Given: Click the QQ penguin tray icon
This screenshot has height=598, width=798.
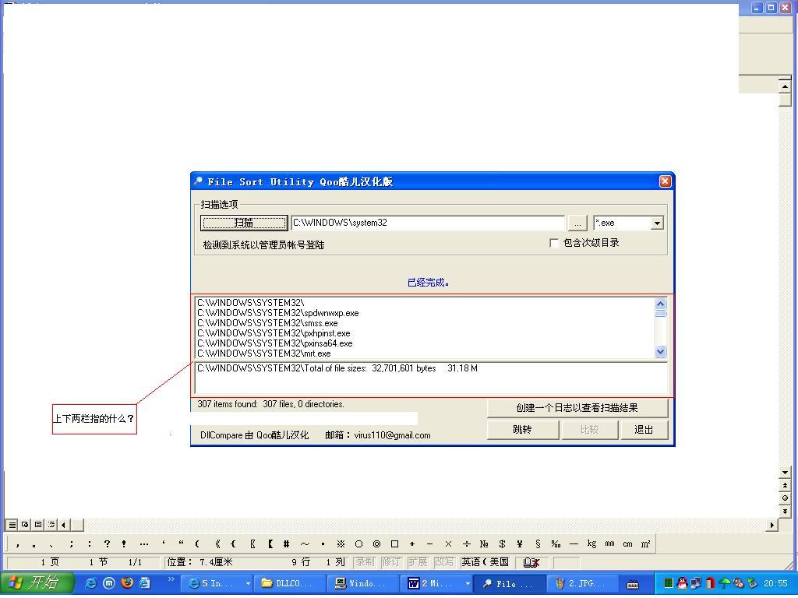Looking at the screenshot, I should (682, 583).
